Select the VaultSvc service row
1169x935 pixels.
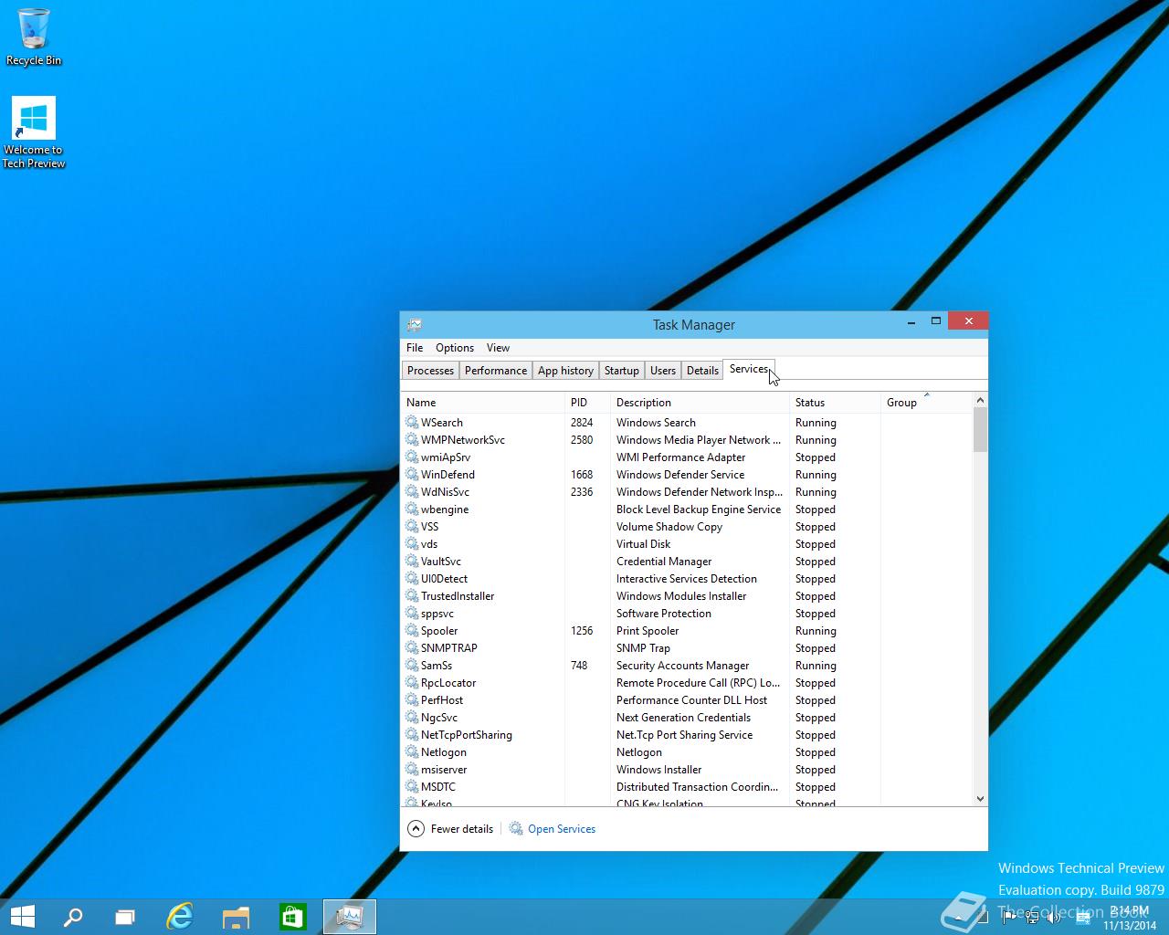coord(687,561)
